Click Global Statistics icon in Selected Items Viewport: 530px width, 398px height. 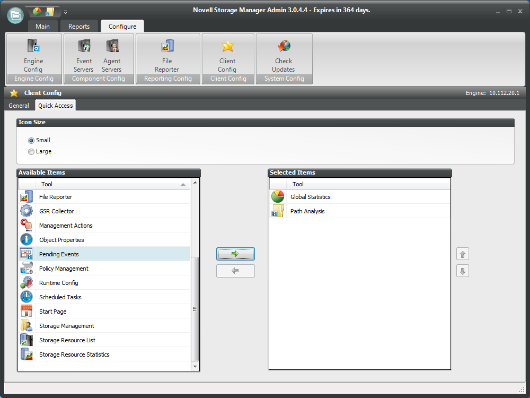click(x=278, y=197)
